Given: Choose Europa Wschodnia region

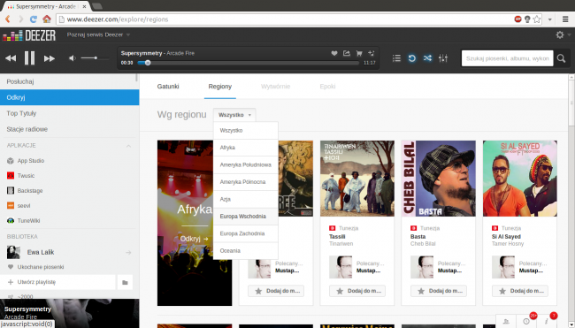Looking at the screenshot, I should [x=246, y=217].
